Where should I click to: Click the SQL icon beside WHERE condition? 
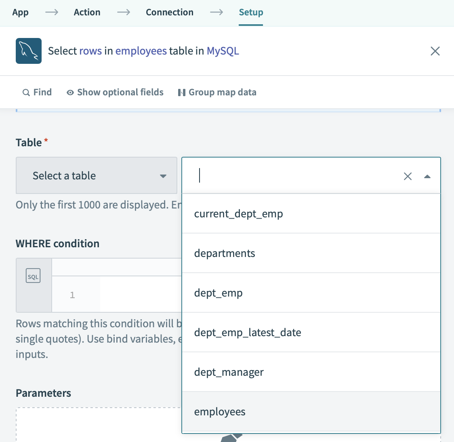(x=33, y=276)
